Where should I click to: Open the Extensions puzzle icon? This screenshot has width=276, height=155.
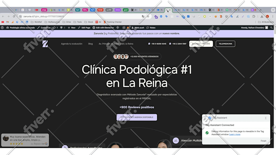coord(254,16)
